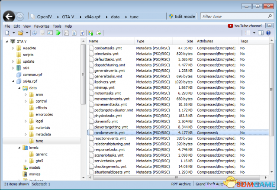The height and width of the screenshot is (190, 277).
Task: Click OpenIV in the breadcrumb path
Action: [44, 17]
